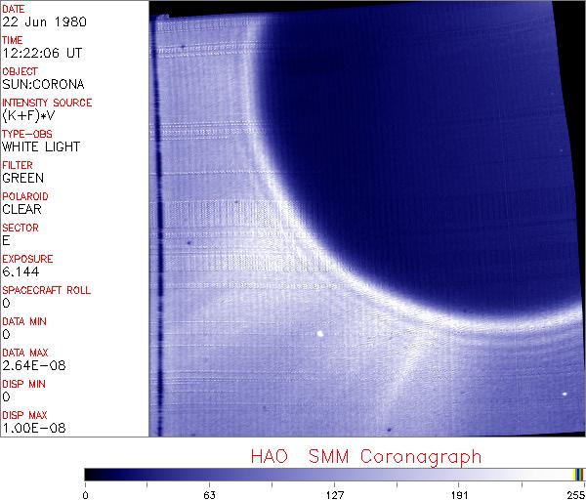Click the HAO SMM Coronagraph title

point(365,456)
